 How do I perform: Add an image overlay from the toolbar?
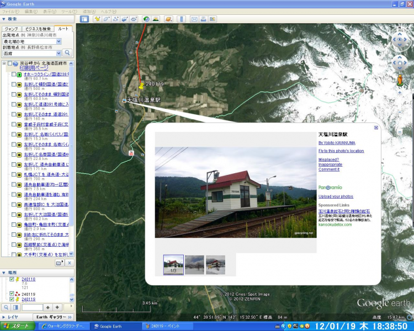click(x=124, y=19)
